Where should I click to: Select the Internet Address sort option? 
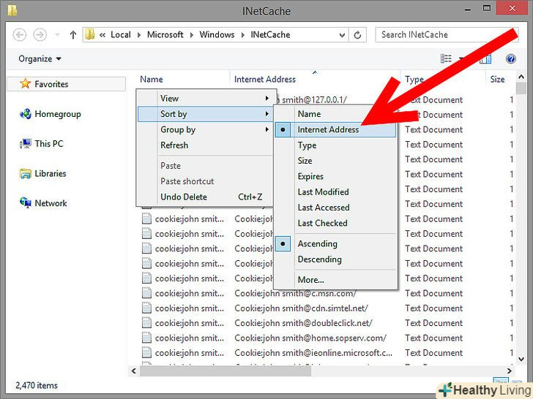coord(328,130)
